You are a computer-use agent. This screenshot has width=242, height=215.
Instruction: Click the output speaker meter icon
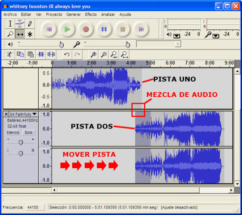169,34
